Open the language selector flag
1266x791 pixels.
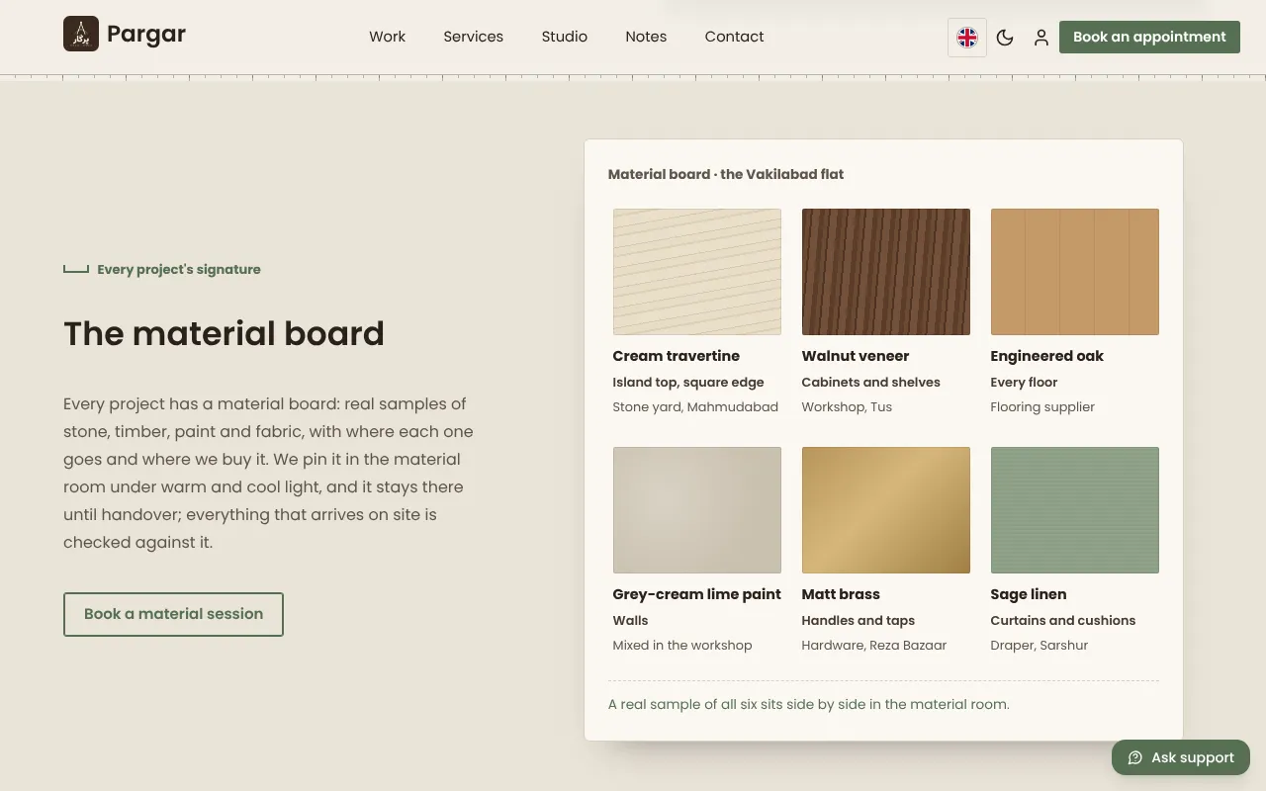[967, 38]
